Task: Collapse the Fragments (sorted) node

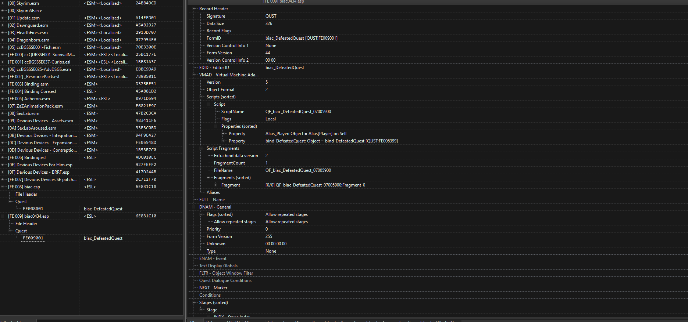Action: (x=209, y=178)
